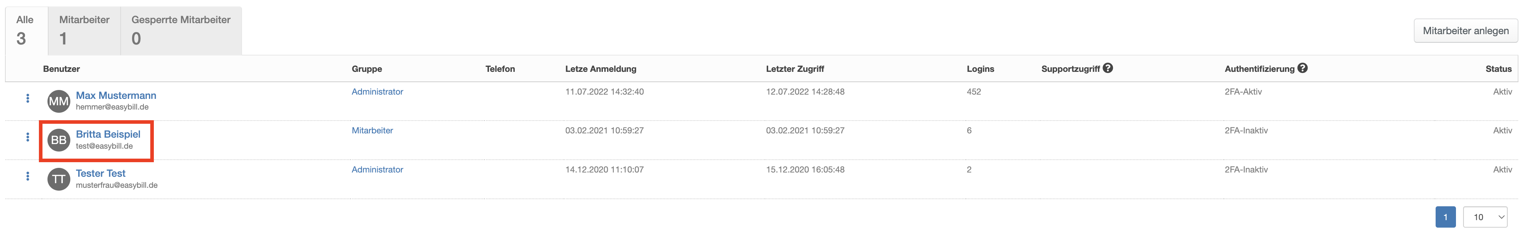Click the Mitarbeiter anlegen button

click(x=1465, y=31)
